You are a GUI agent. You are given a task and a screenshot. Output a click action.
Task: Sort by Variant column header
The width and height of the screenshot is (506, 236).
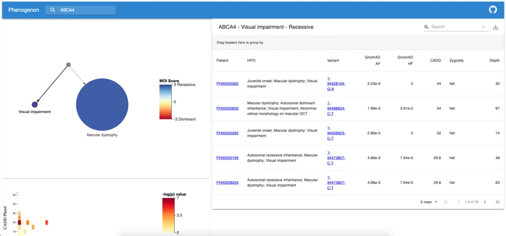coord(333,61)
